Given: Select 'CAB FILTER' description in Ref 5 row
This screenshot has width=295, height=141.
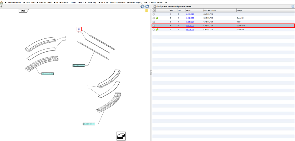Looking at the screenshot, I should tap(208, 30).
